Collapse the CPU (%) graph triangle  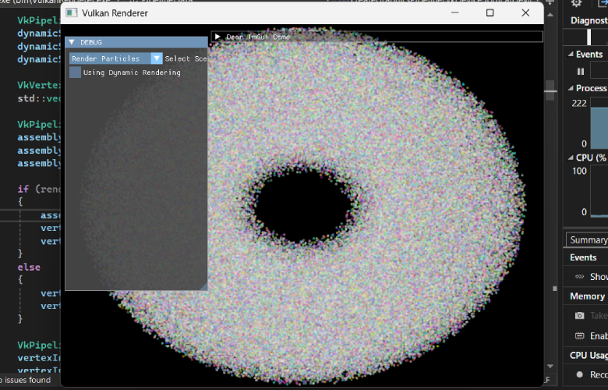[571, 158]
